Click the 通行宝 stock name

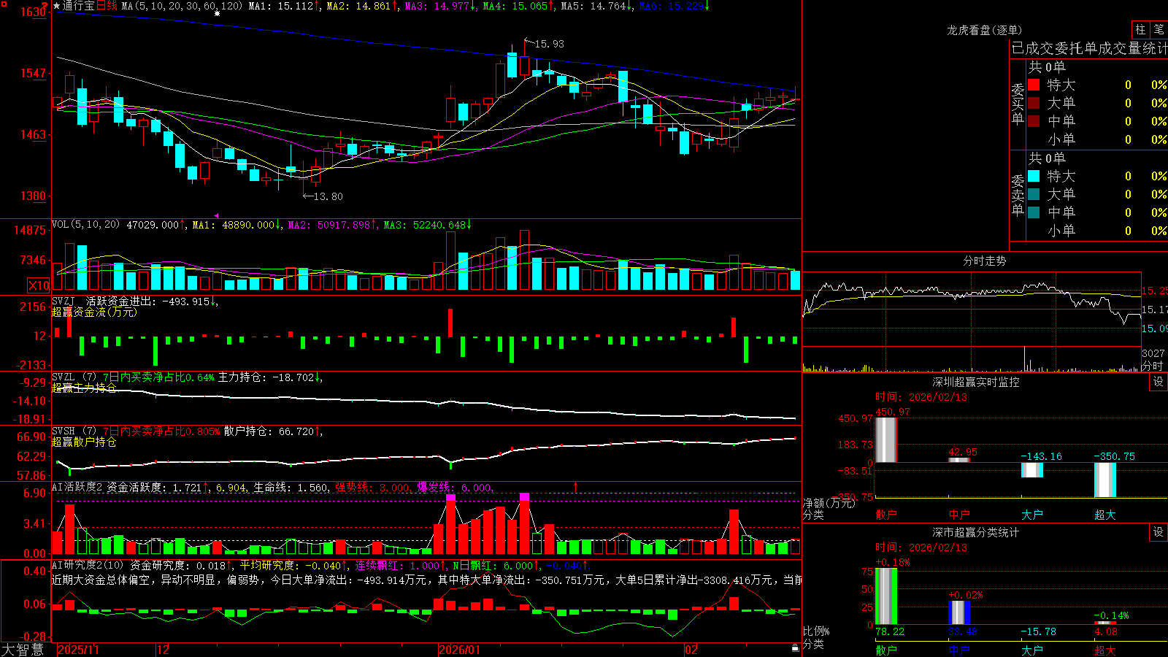coord(79,6)
